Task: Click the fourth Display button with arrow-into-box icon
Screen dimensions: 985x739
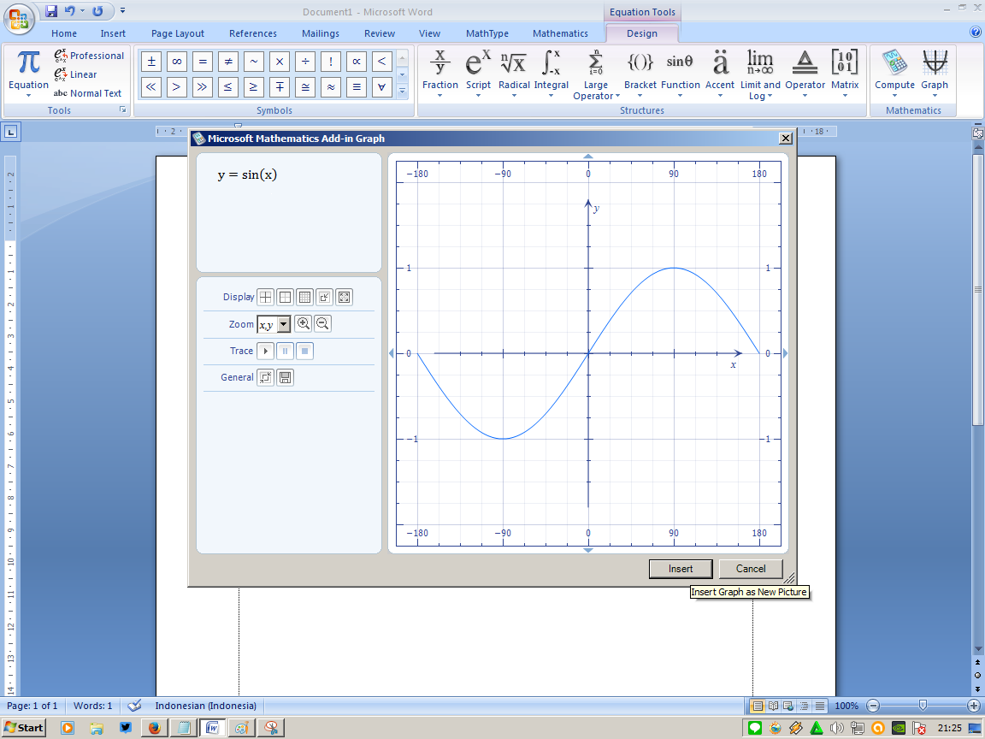Action: (x=324, y=298)
